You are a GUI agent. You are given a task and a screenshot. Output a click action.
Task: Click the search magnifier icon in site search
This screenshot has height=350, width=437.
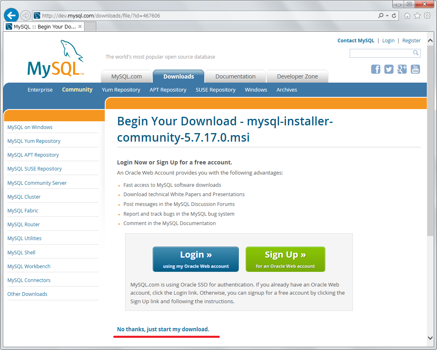[x=415, y=53]
